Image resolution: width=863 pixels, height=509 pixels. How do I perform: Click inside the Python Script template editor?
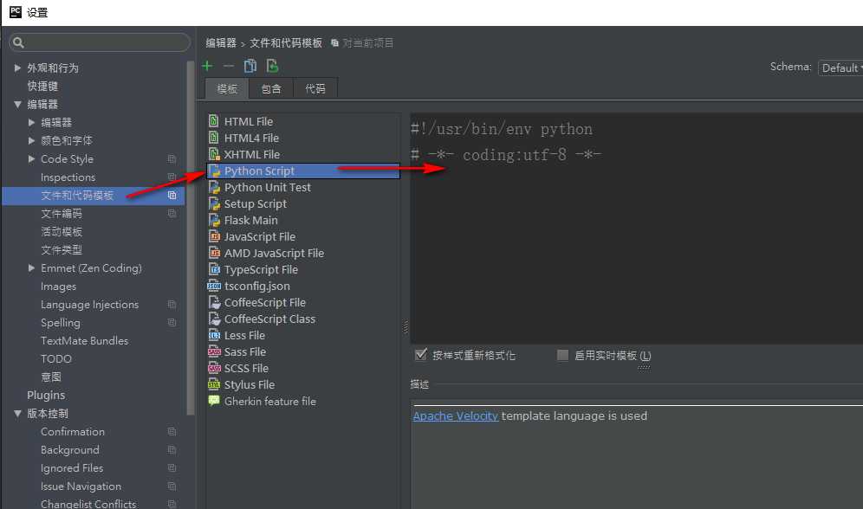pos(636,229)
